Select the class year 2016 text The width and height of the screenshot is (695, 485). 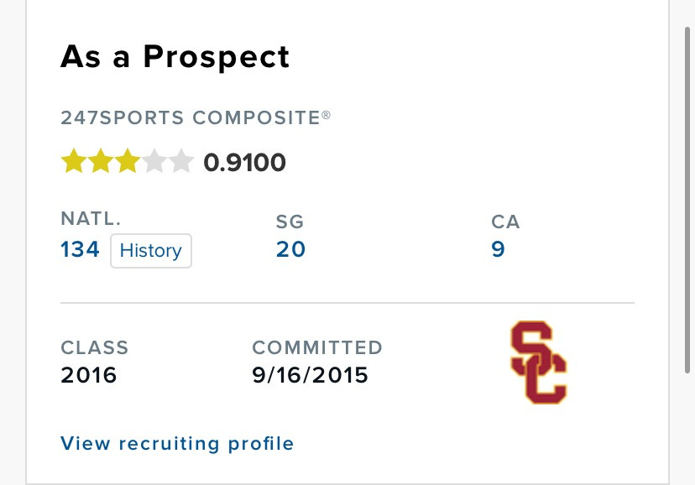coord(89,375)
